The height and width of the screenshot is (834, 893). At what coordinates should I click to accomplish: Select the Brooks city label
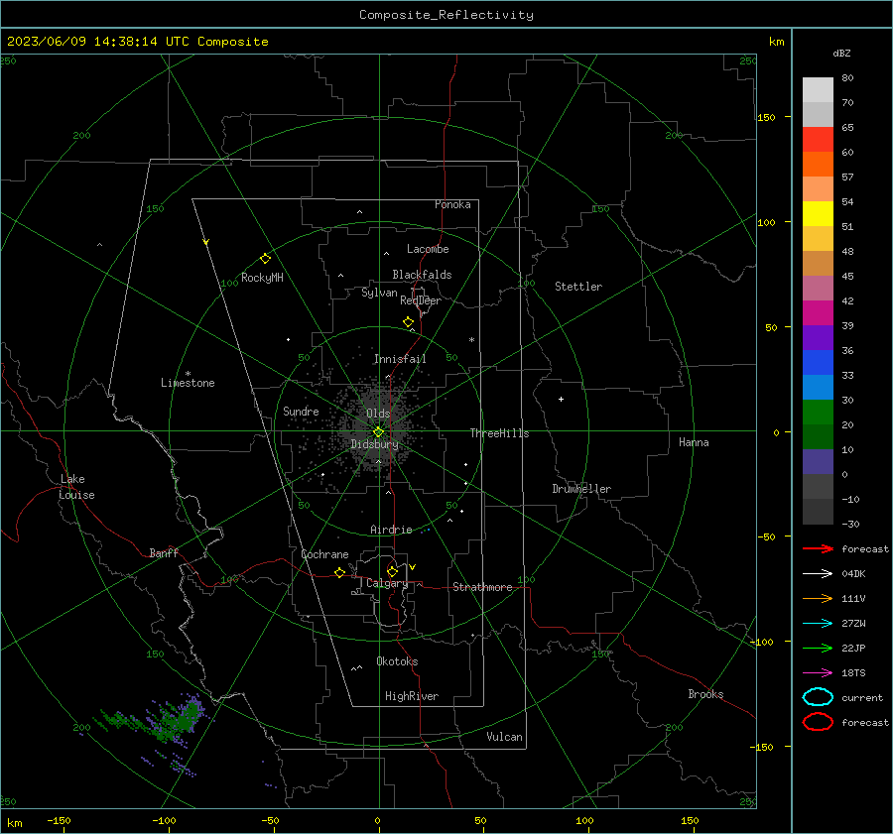705,694
